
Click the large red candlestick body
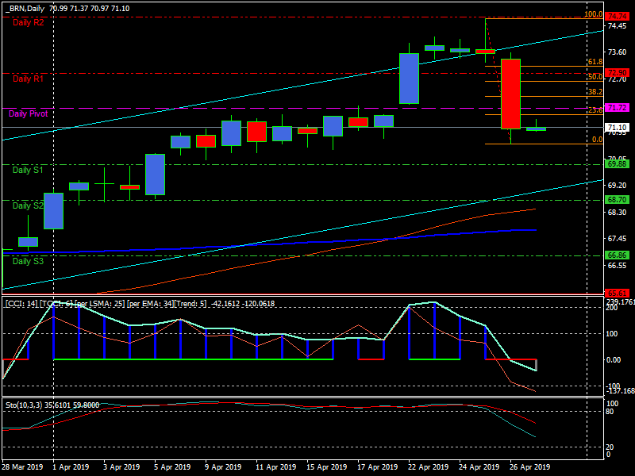pyautogui.click(x=510, y=94)
